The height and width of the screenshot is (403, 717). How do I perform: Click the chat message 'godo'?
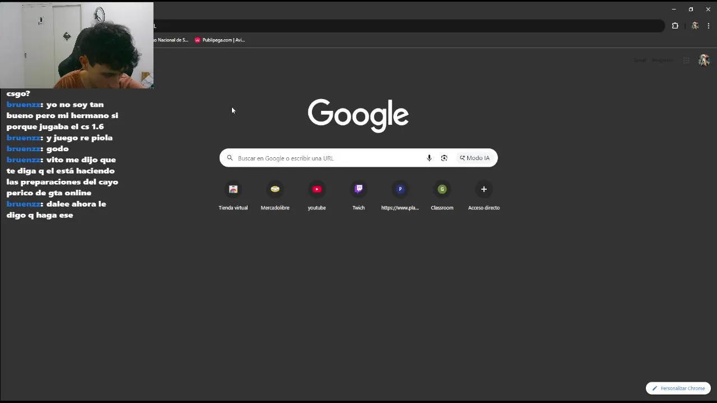click(57, 148)
